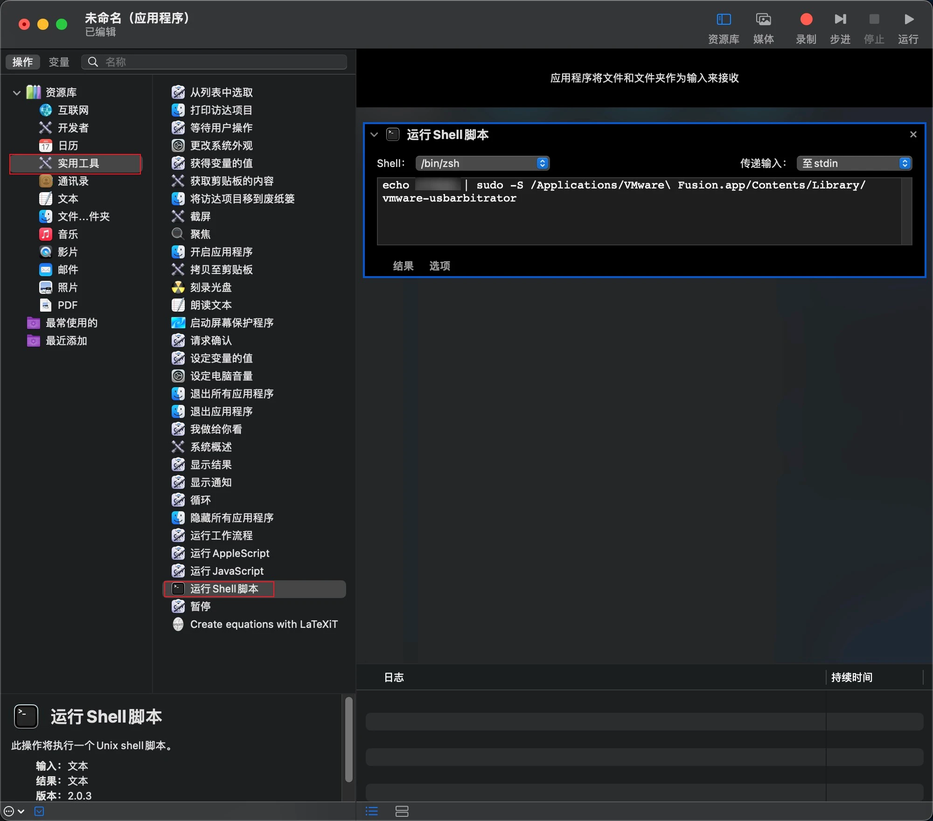Screen dimensions: 933x821
Task: Collapse the 运行 Shell 脚本 action panel
Action: click(x=374, y=135)
